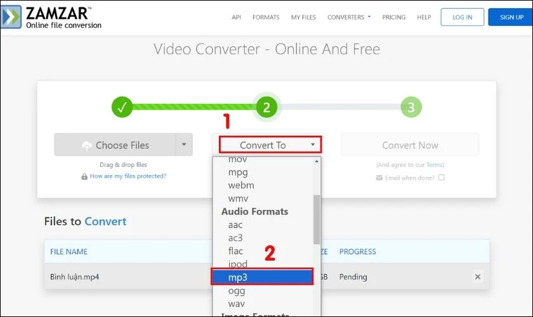Viewport: 533px width, 317px height.
Task: Click the Sign Up button
Action: click(x=511, y=17)
